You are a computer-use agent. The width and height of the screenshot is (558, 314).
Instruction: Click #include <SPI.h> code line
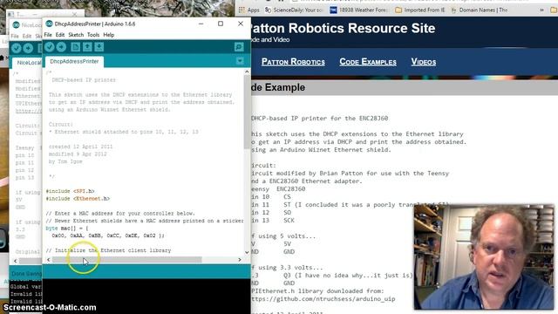[x=70, y=191]
